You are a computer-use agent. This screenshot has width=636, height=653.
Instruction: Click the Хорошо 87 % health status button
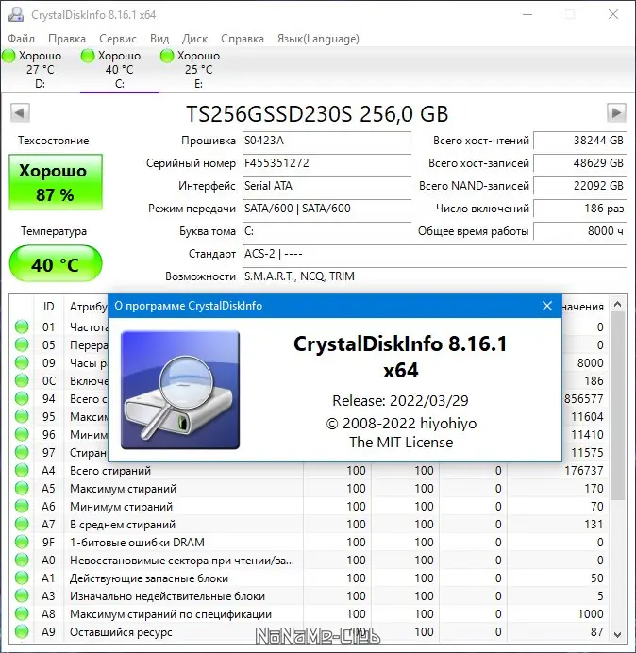coord(56,182)
